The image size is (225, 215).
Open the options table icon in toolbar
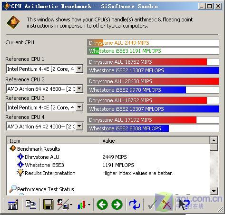click(x=13, y=205)
